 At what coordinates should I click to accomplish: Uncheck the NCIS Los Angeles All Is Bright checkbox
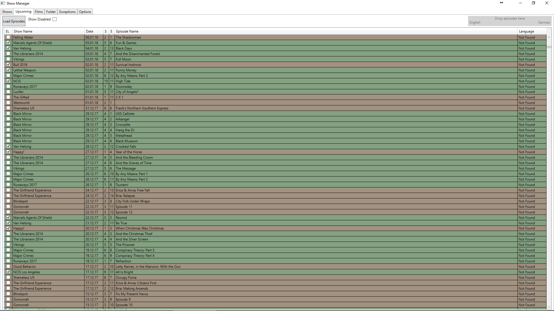click(x=8, y=272)
